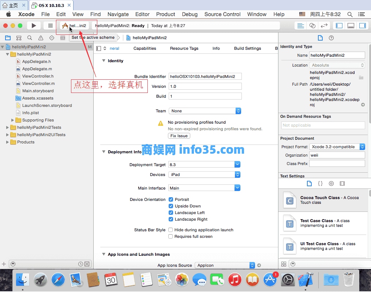Image resolution: width=371 pixels, height=292 pixels.
Task: Open the App Icons Source dropdown
Action: (x=225, y=266)
